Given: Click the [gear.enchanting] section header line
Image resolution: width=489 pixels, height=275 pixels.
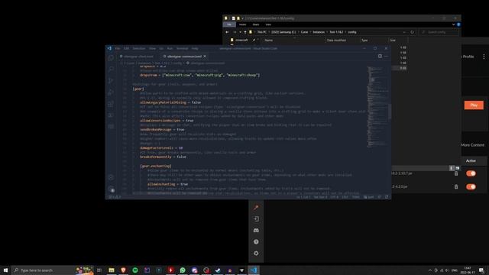Looking at the screenshot, I should click(x=156, y=166).
